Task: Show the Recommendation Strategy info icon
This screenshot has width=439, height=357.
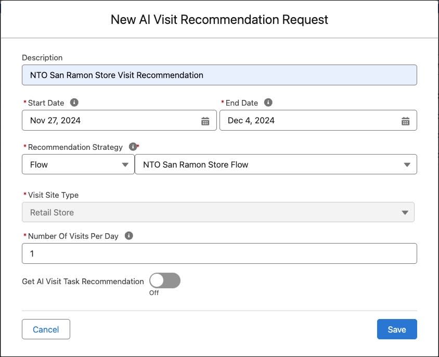Action: (x=133, y=147)
